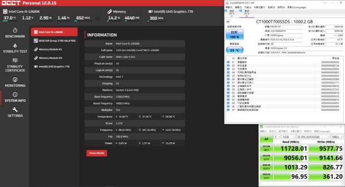Viewport: 345px width, 187px height.
Task: Run the SEQ1M Q8T1 test button
Action: point(266,148)
